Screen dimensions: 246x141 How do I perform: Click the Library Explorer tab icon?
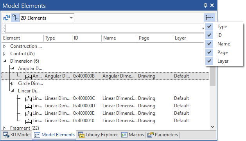coord(81,135)
